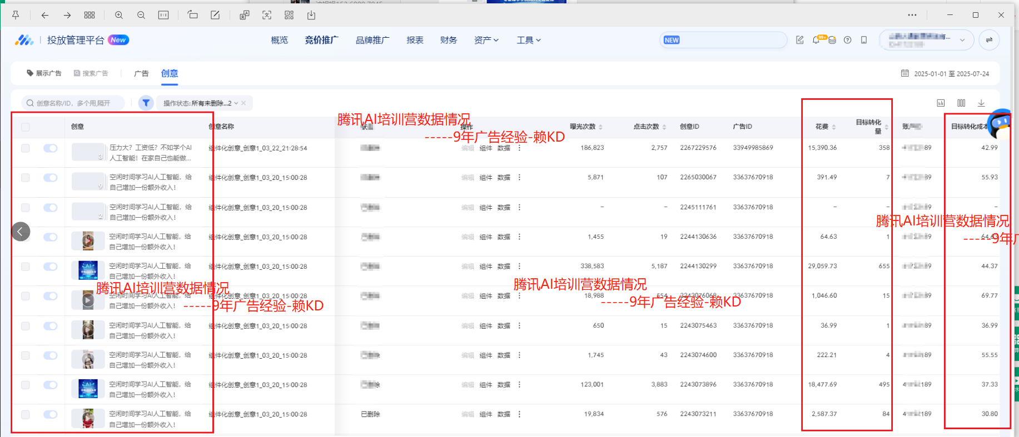Zoom in using the magnifier plus icon
This screenshot has height=437, width=1019.
pyautogui.click(x=119, y=15)
